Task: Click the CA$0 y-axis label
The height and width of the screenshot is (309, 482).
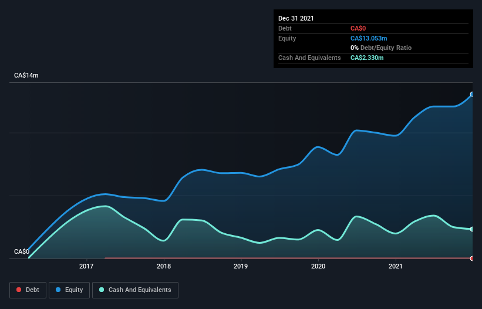Action: tap(21, 252)
